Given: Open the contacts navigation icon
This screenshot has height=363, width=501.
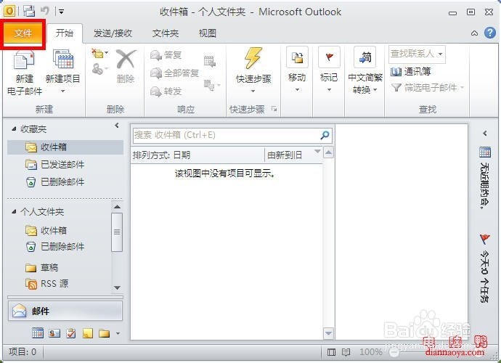Looking at the screenshot, I should click(x=54, y=333).
